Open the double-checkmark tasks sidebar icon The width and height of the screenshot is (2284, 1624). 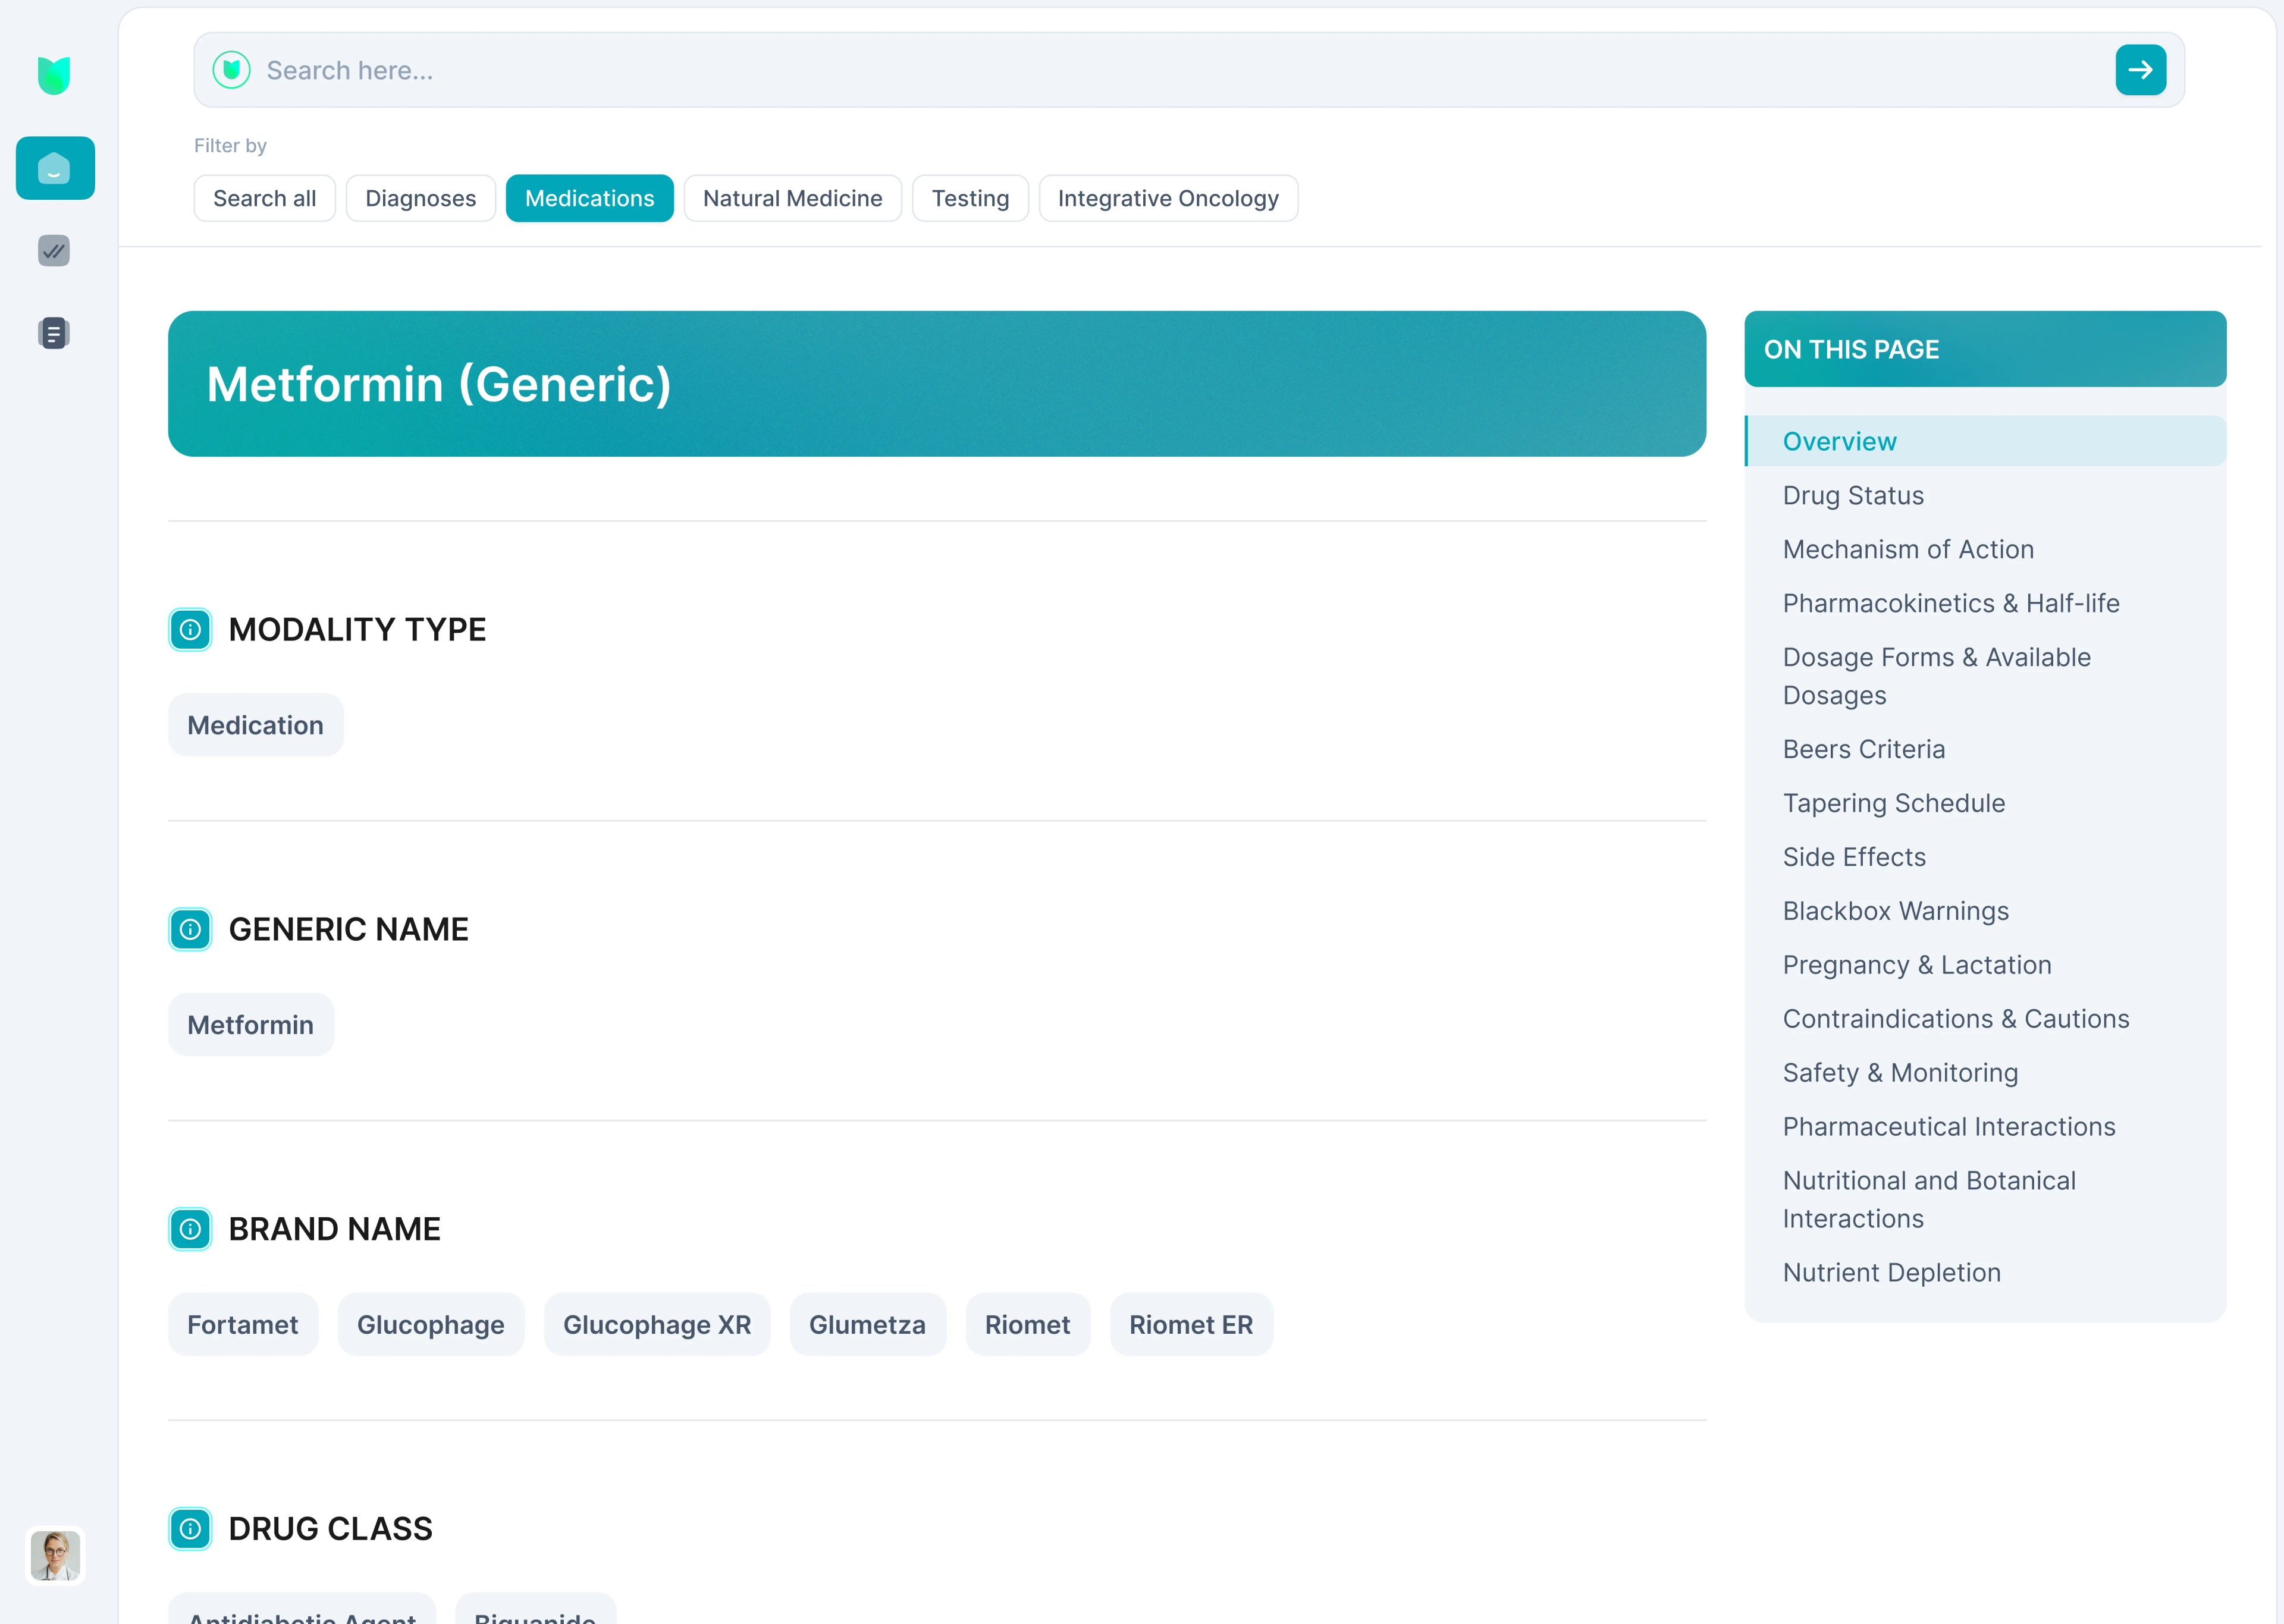click(54, 251)
